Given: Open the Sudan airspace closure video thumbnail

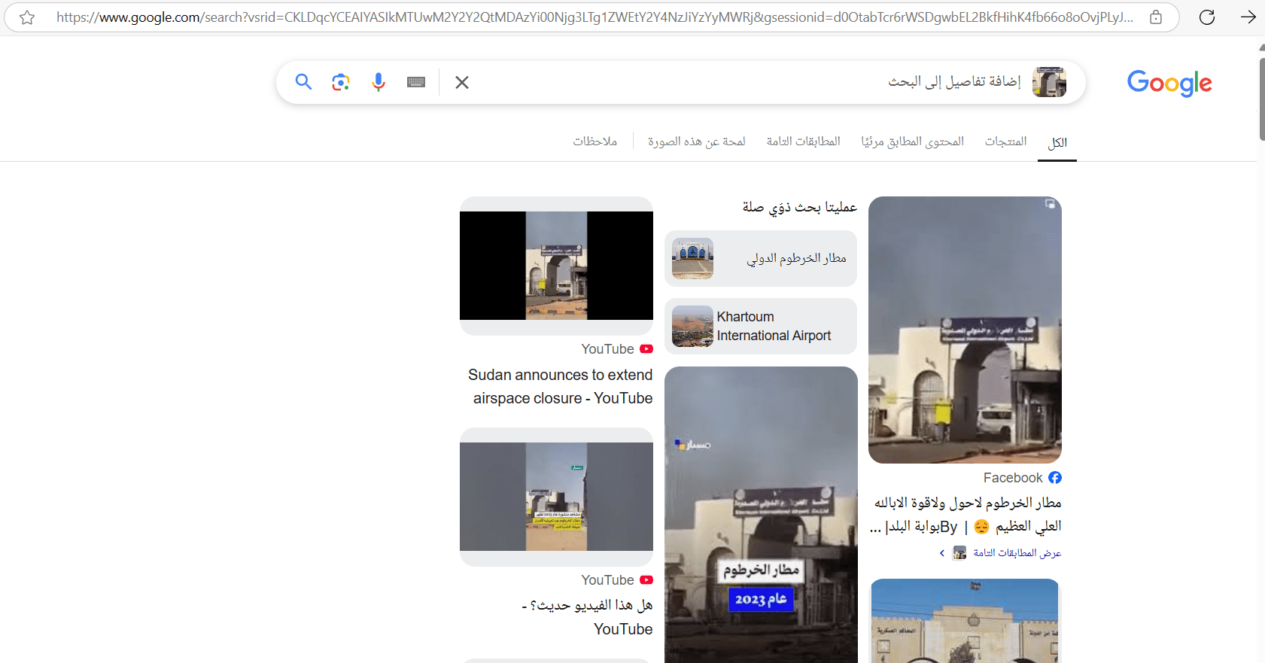Looking at the screenshot, I should click(556, 266).
